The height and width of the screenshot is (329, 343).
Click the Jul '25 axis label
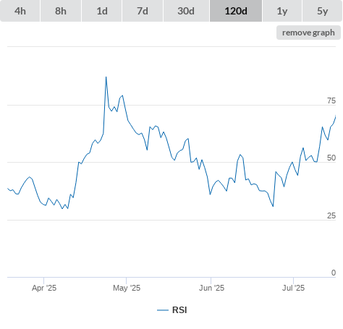294,288
